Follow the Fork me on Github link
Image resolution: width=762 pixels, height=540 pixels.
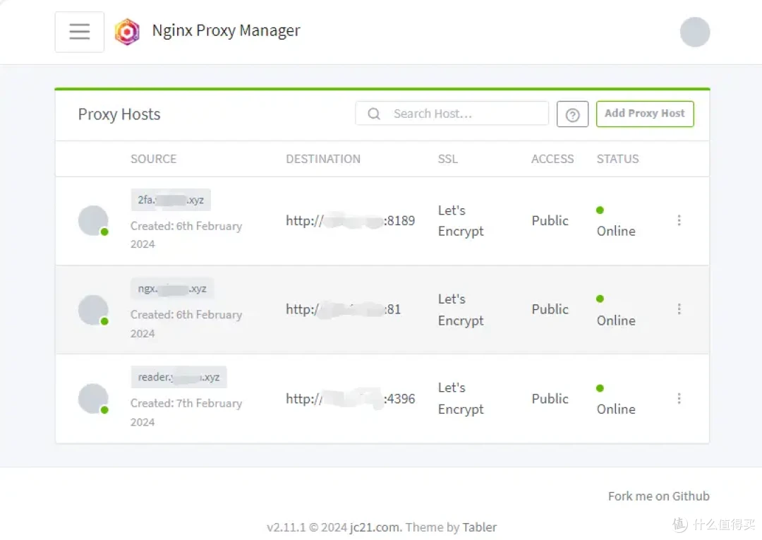[x=658, y=496]
